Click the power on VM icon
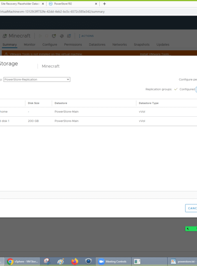Viewport: 197px width, 266px height. click(40, 36)
